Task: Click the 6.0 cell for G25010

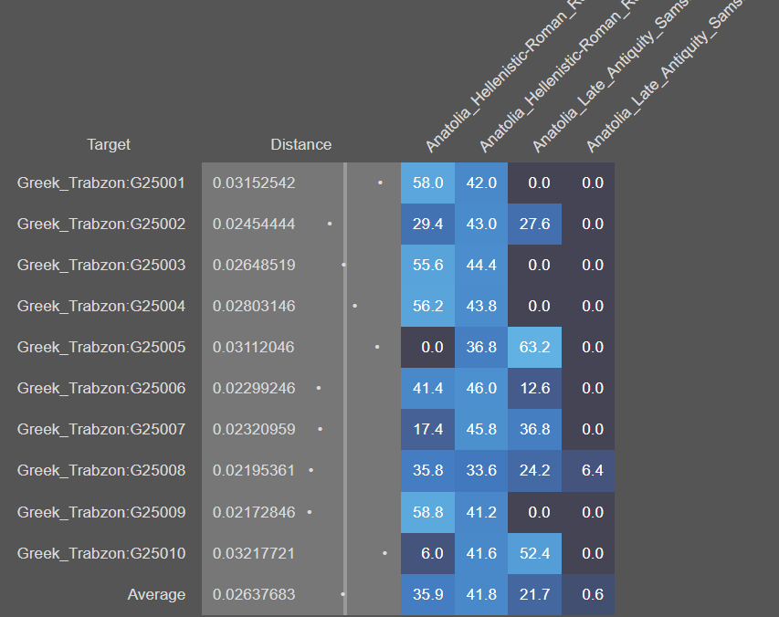Action: [x=427, y=553]
